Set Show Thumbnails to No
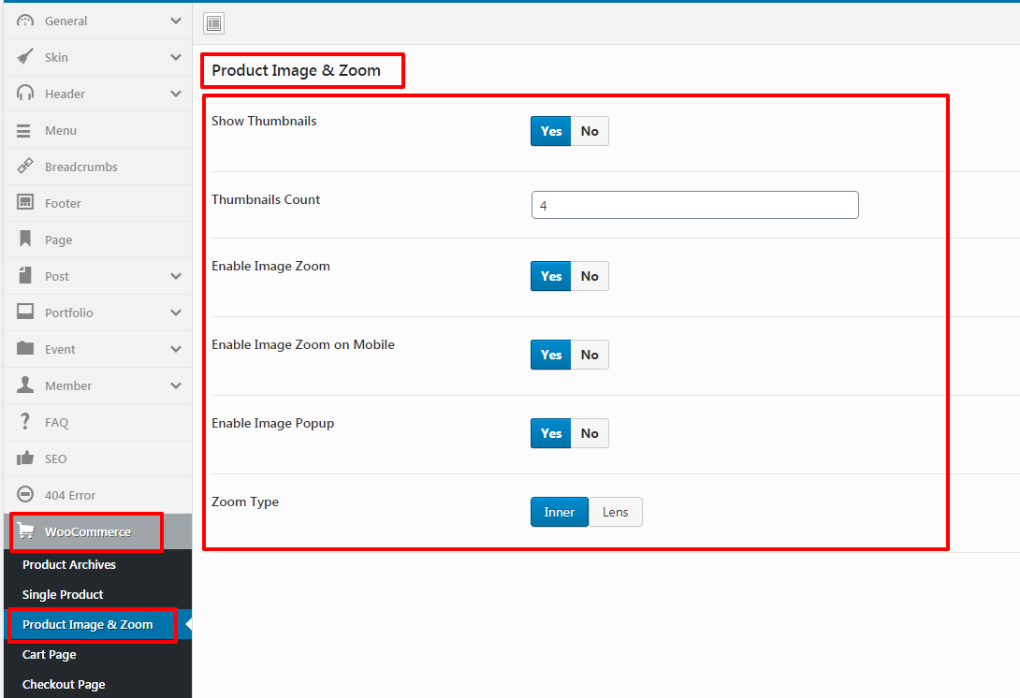The image size is (1020, 698). pos(590,131)
